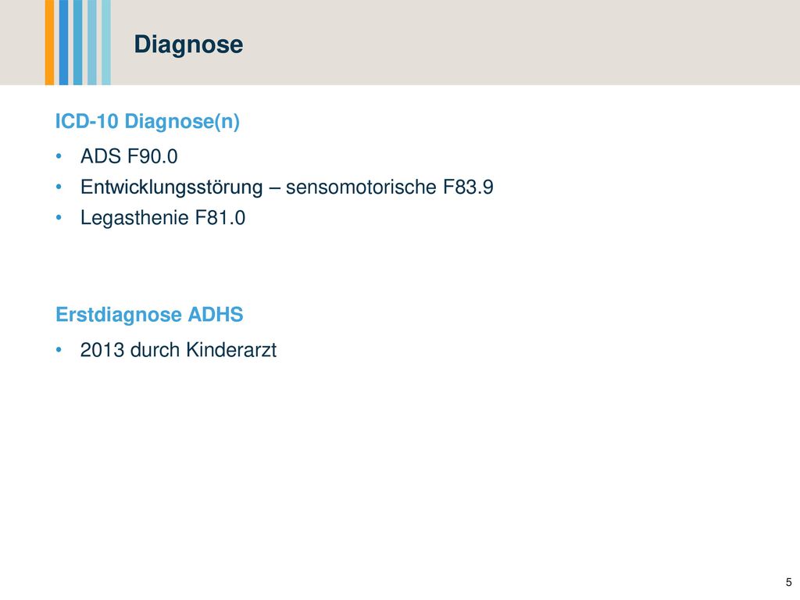This screenshot has height=600, width=800.
Task: Click the Diagnose slide title
Action: pos(188,45)
